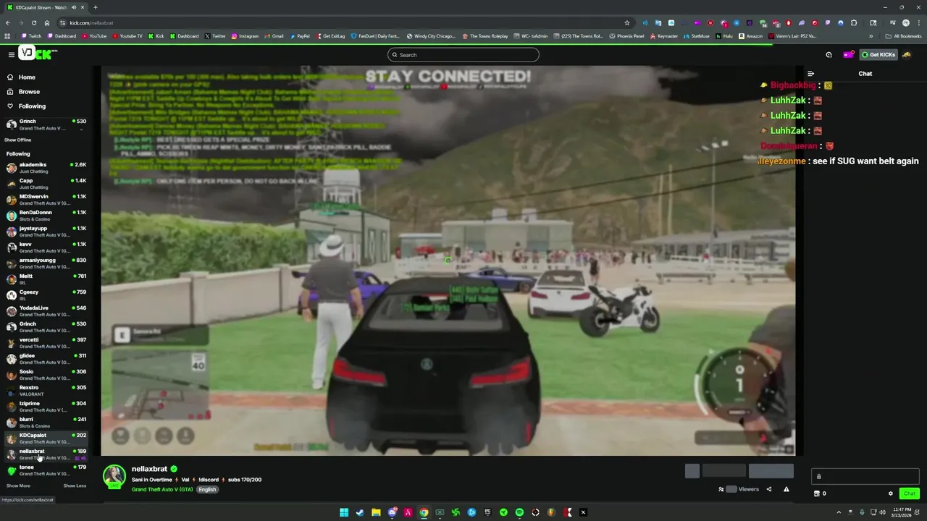Image resolution: width=927 pixels, height=521 pixels.
Task: Open akademiks channel in Following list
Action: [x=46, y=168]
